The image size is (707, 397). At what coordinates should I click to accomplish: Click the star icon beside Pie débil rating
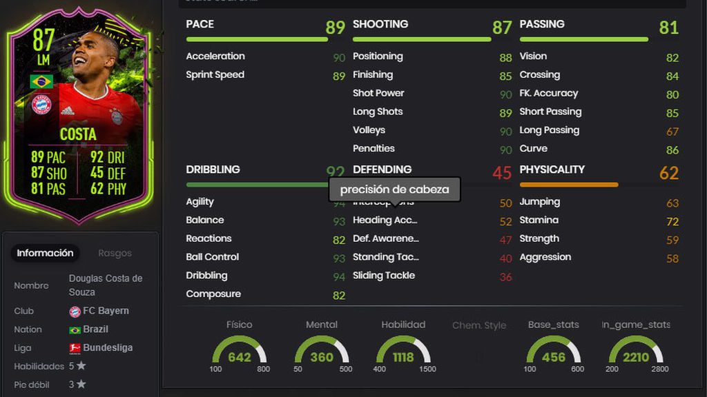81,385
